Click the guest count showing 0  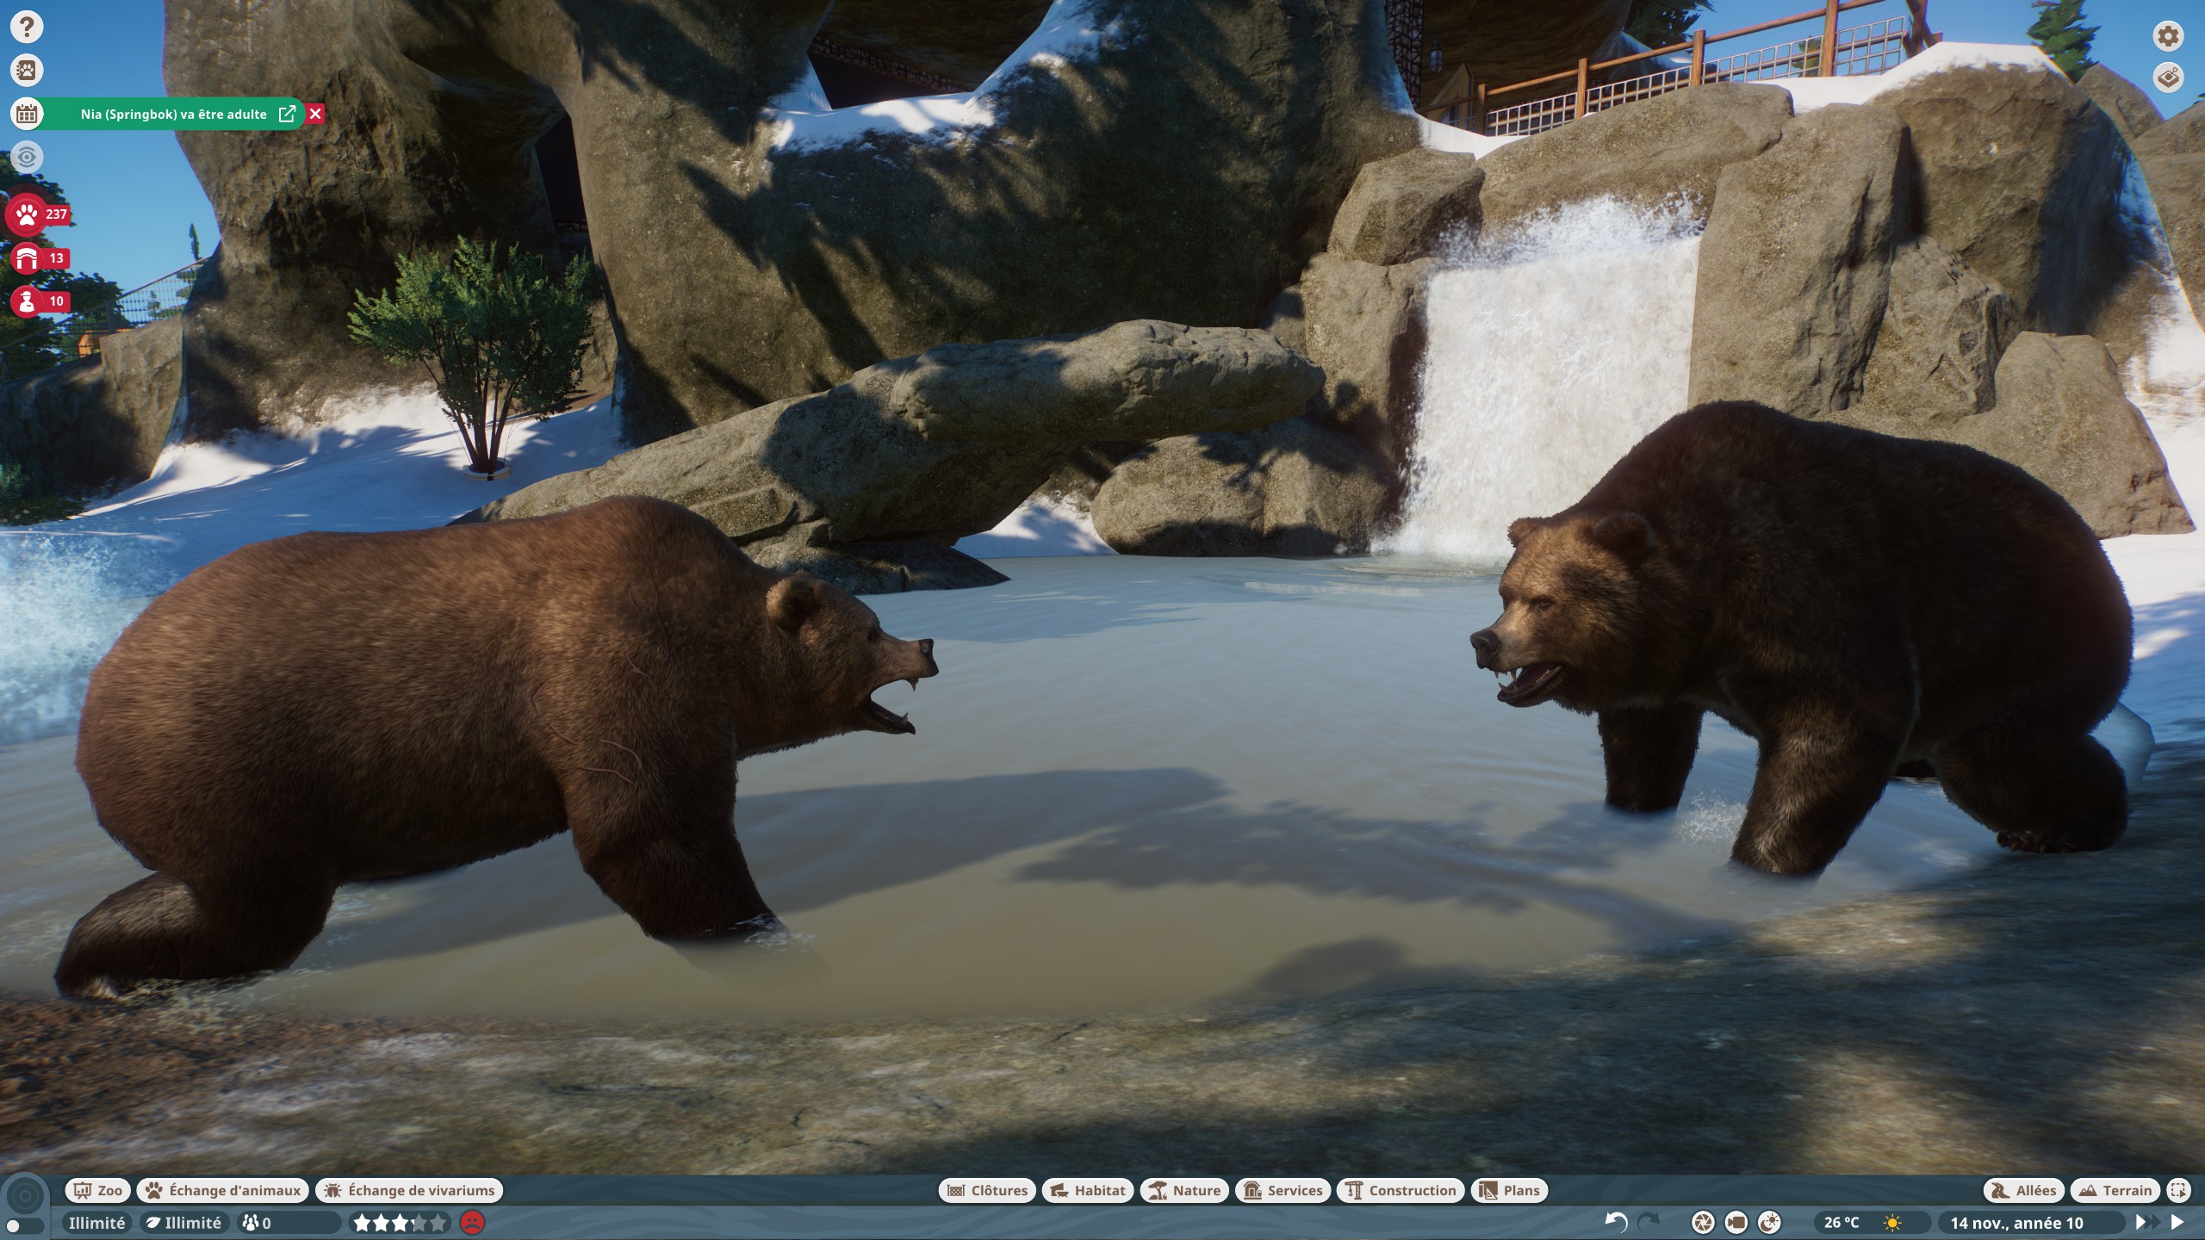coord(289,1223)
